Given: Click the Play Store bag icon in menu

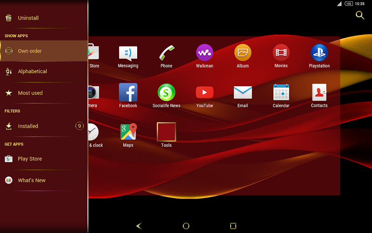Looking at the screenshot, I should click(x=8, y=158).
